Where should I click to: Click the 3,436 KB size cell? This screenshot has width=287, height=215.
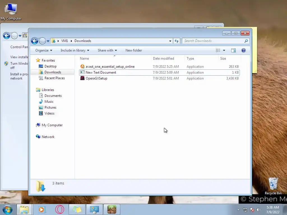tap(232, 78)
